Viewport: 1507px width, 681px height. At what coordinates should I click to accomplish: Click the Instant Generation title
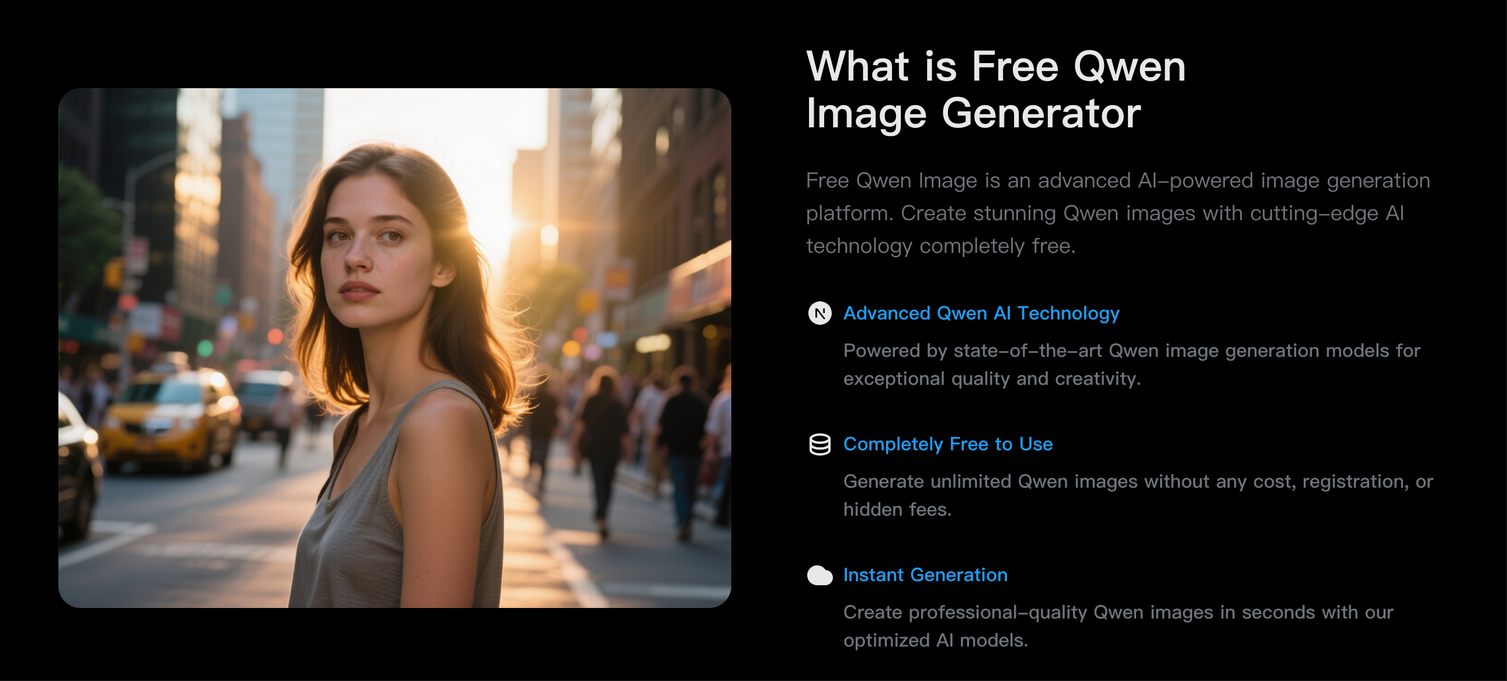[925, 575]
